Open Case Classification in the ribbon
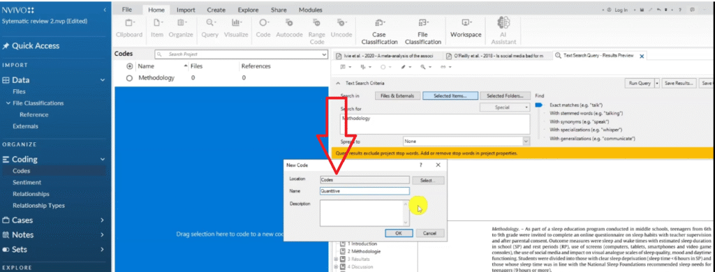715x272 pixels. [379, 31]
